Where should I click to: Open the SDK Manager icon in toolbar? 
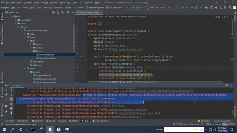(x=225, y=7)
